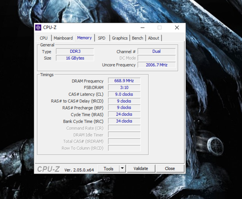Switch to the Bench tab

coord(138,38)
